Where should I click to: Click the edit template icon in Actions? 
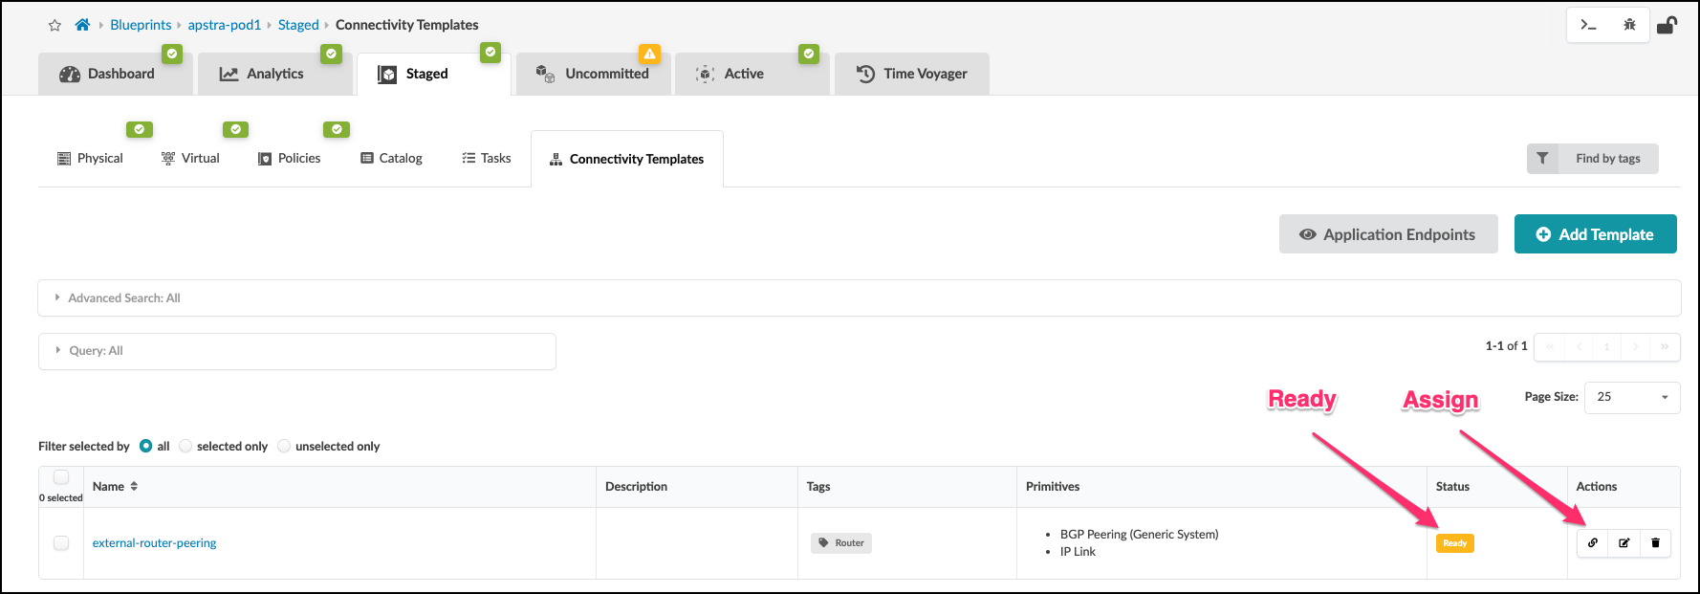tap(1624, 543)
